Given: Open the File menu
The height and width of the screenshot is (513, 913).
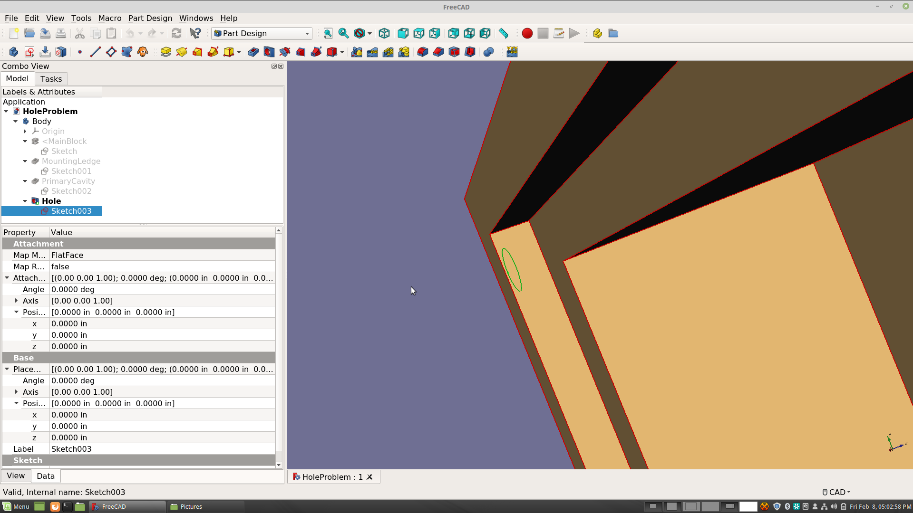Looking at the screenshot, I should click(11, 18).
